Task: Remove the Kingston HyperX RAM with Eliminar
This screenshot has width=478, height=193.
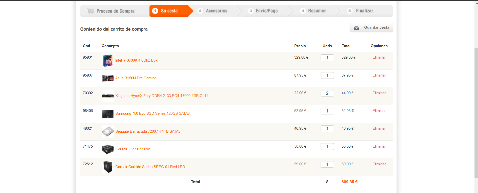Action: point(379,93)
